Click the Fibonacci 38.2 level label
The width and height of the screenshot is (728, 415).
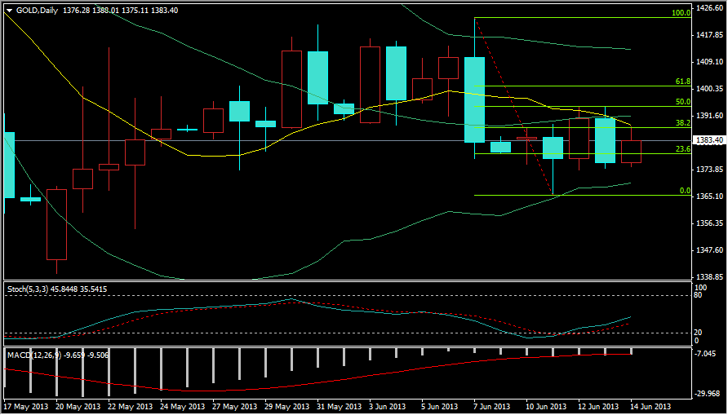[x=682, y=123]
